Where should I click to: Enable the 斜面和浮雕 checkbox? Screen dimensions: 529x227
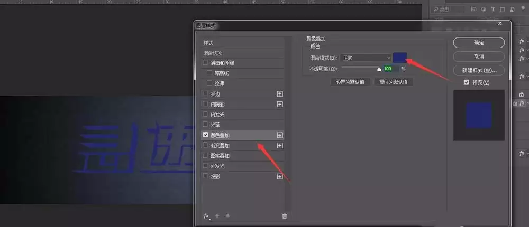[205, 63]
